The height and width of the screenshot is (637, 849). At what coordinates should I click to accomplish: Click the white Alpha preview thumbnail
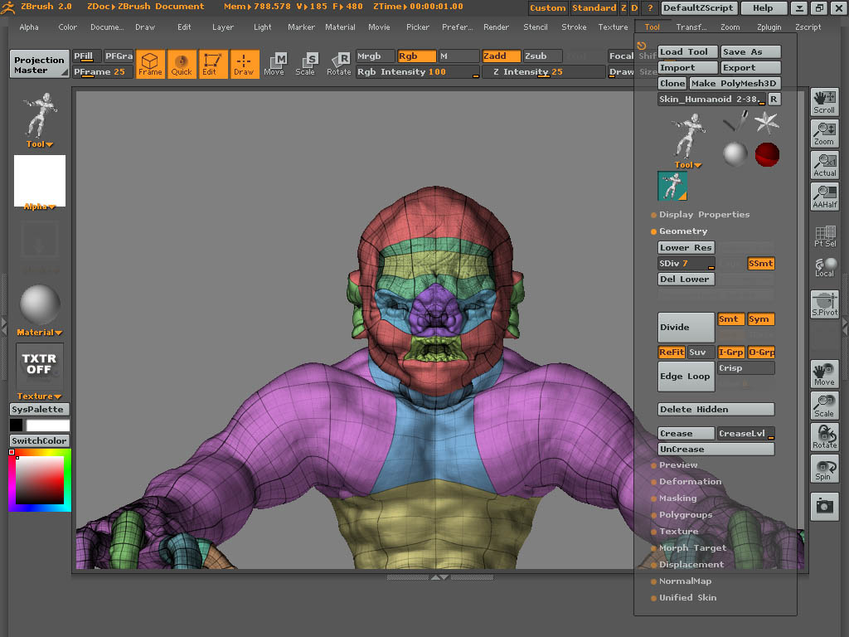[40, 181]
